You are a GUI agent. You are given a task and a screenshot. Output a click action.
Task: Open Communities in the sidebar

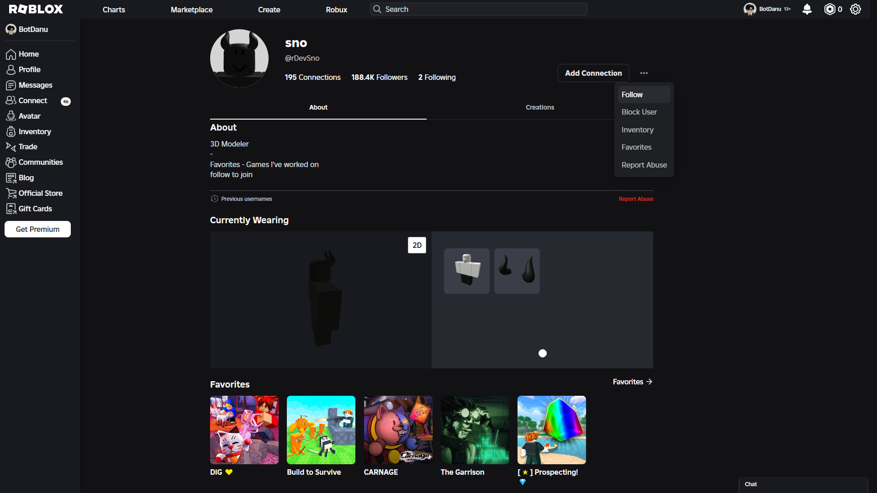click(40, 162)
